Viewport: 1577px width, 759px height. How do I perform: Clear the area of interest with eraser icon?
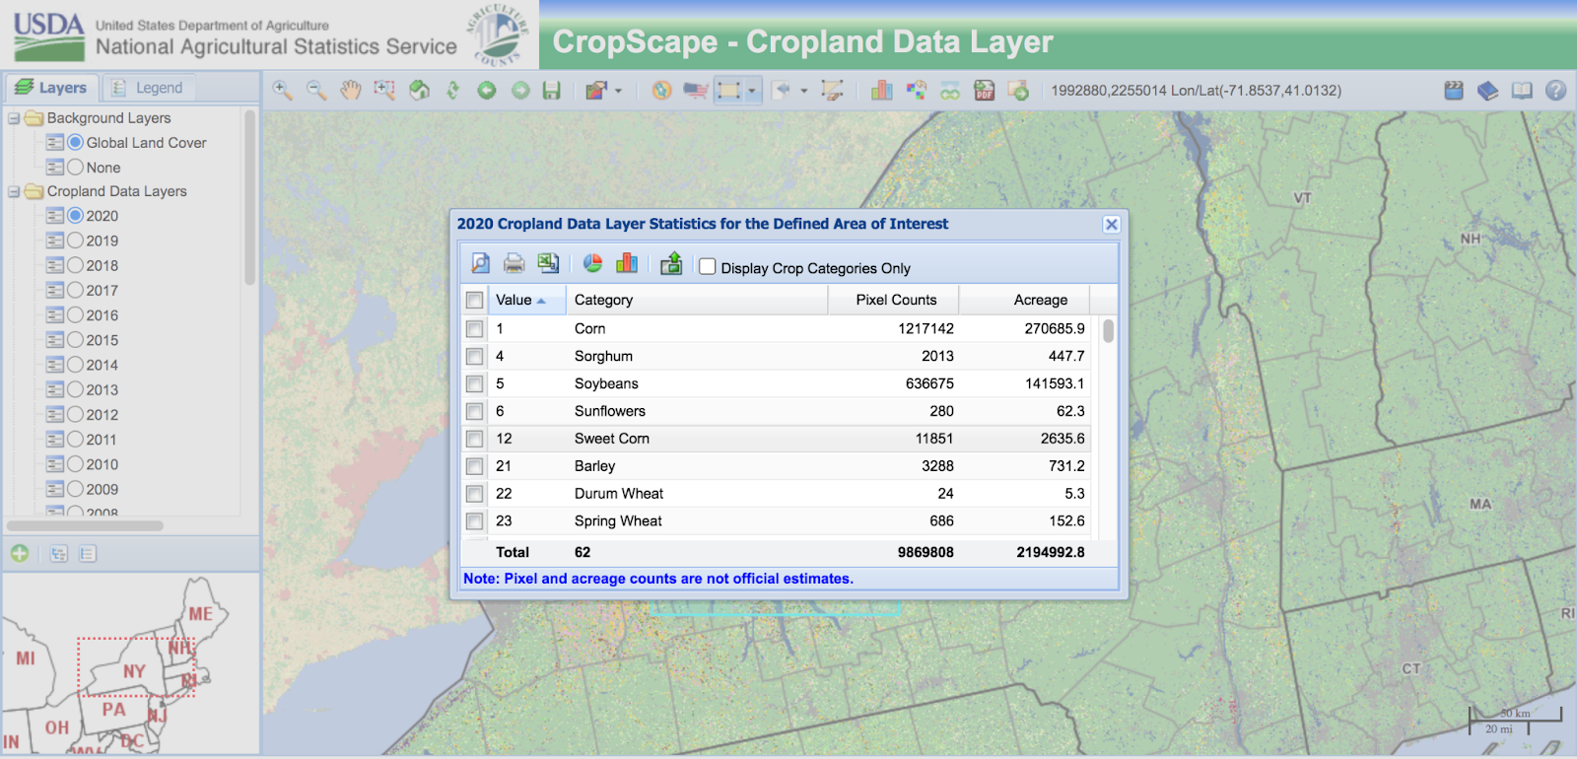coord(833,91)
